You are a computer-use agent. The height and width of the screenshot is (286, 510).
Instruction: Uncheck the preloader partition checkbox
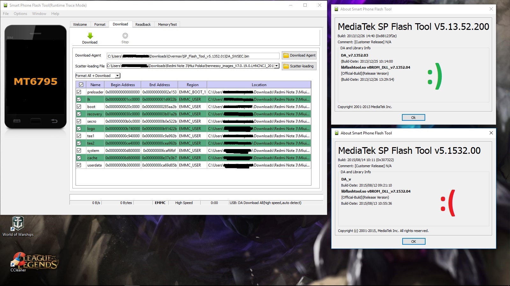click(79, 92)
